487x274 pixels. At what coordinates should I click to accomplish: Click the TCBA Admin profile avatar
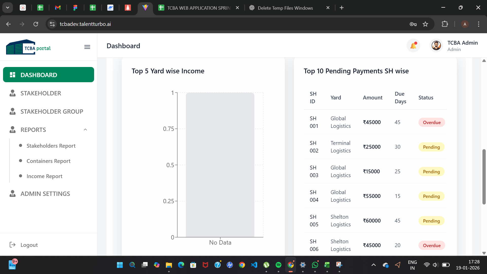pyautogui.click(x=436, y=46)
